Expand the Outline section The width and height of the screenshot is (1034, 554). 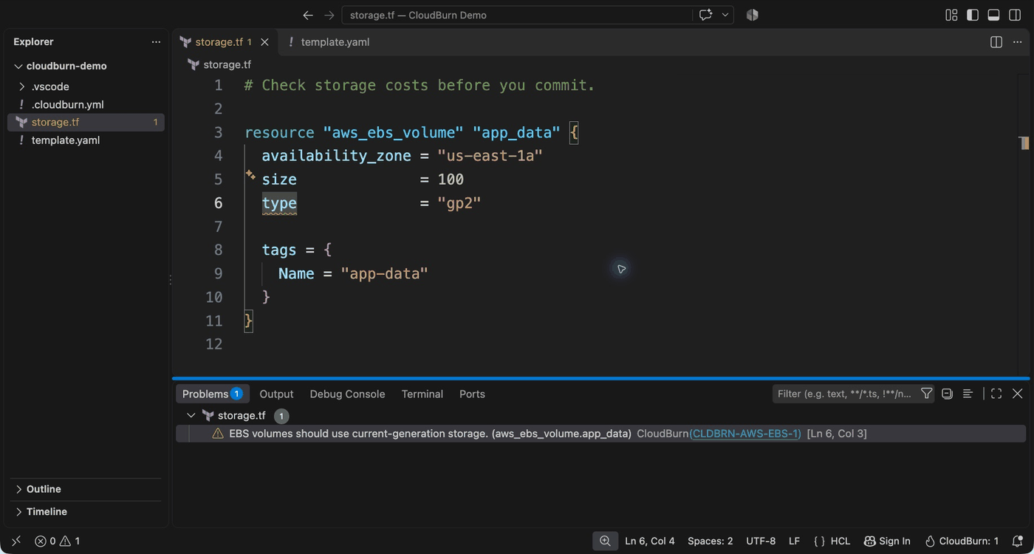[86, 489]
